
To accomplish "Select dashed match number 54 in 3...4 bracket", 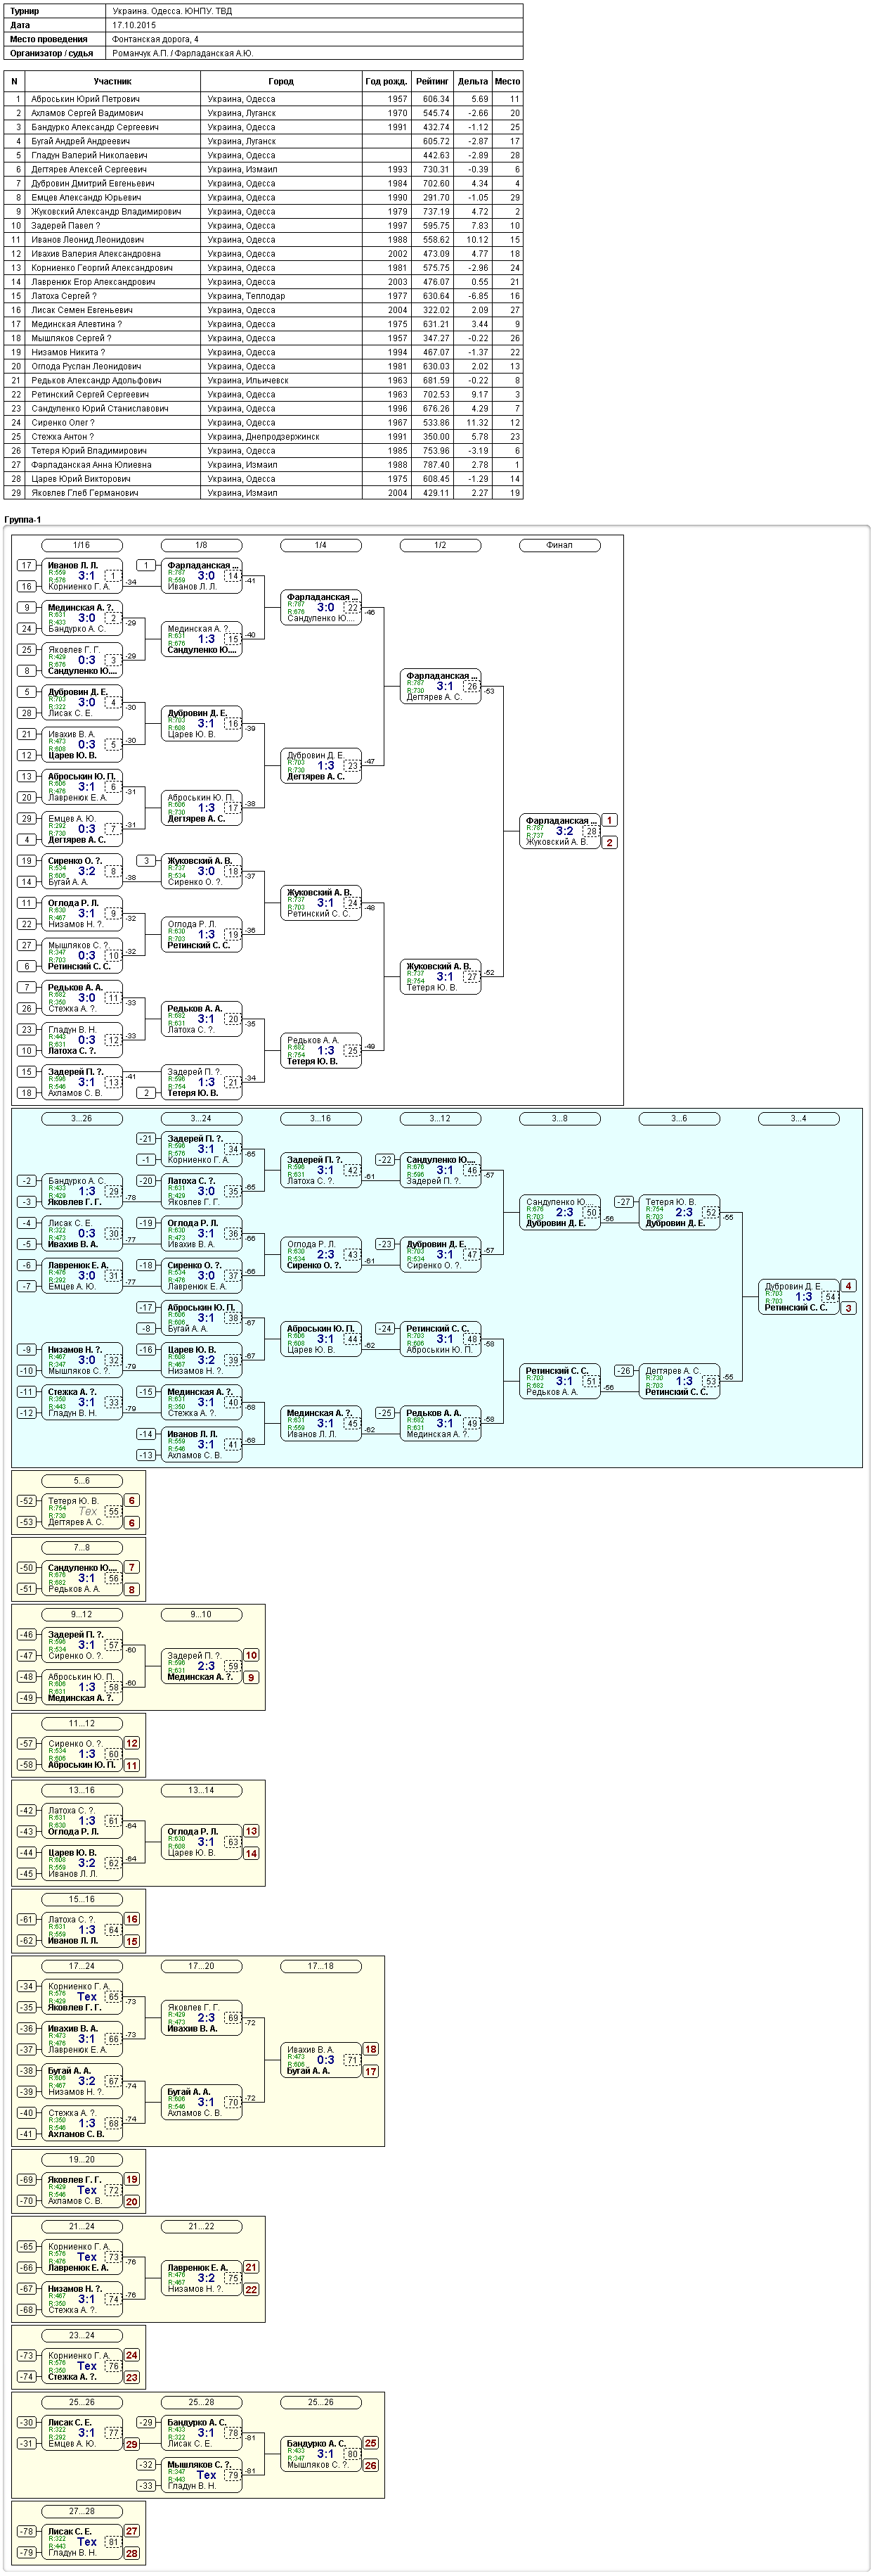I will click(830, 1297).
